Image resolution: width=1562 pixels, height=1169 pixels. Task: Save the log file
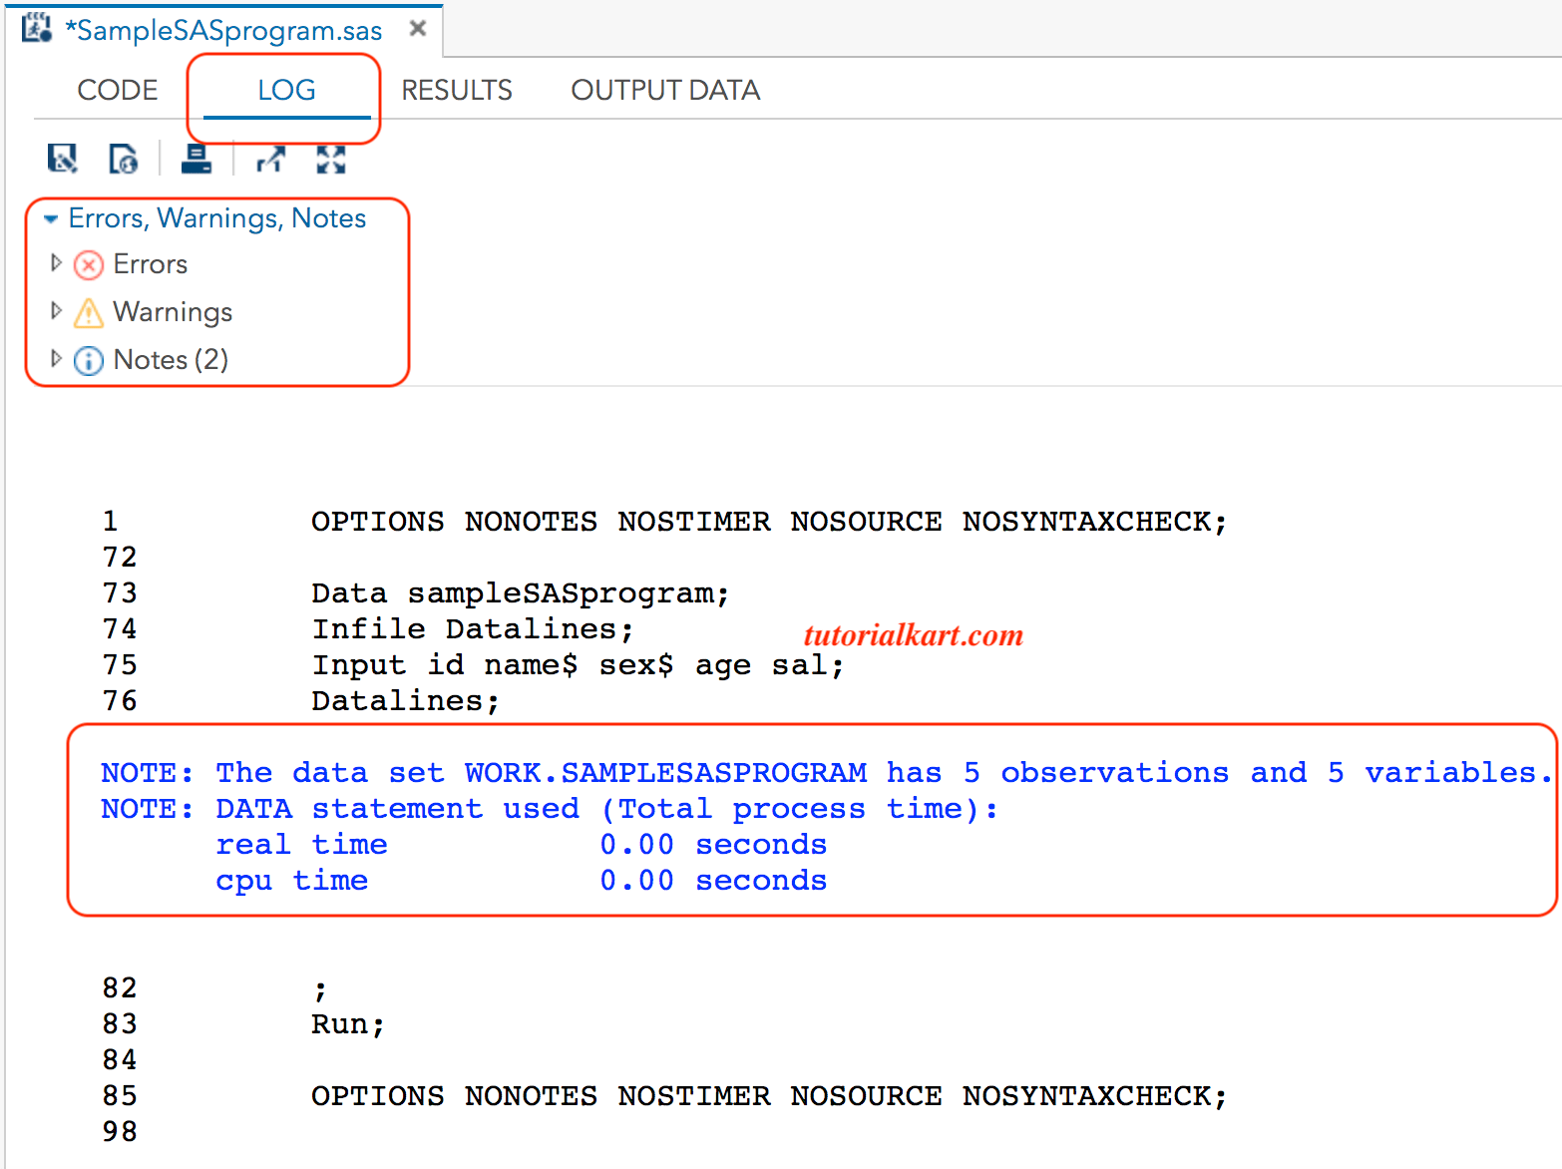point(63,158)
